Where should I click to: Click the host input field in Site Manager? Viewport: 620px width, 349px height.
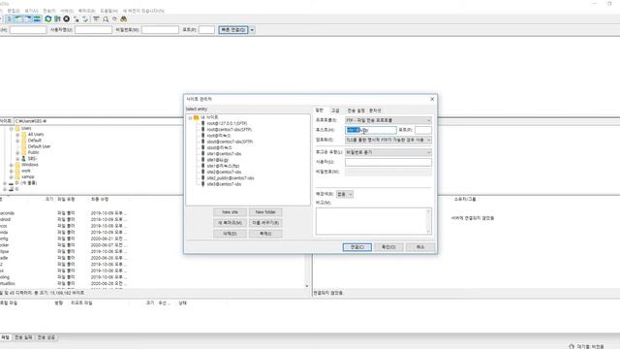pyautogui.click(x=371, y=130)
